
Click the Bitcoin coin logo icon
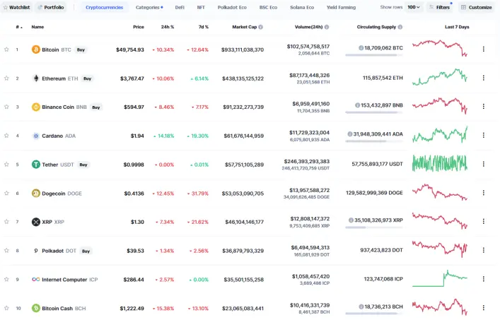(x=35, y=49)
